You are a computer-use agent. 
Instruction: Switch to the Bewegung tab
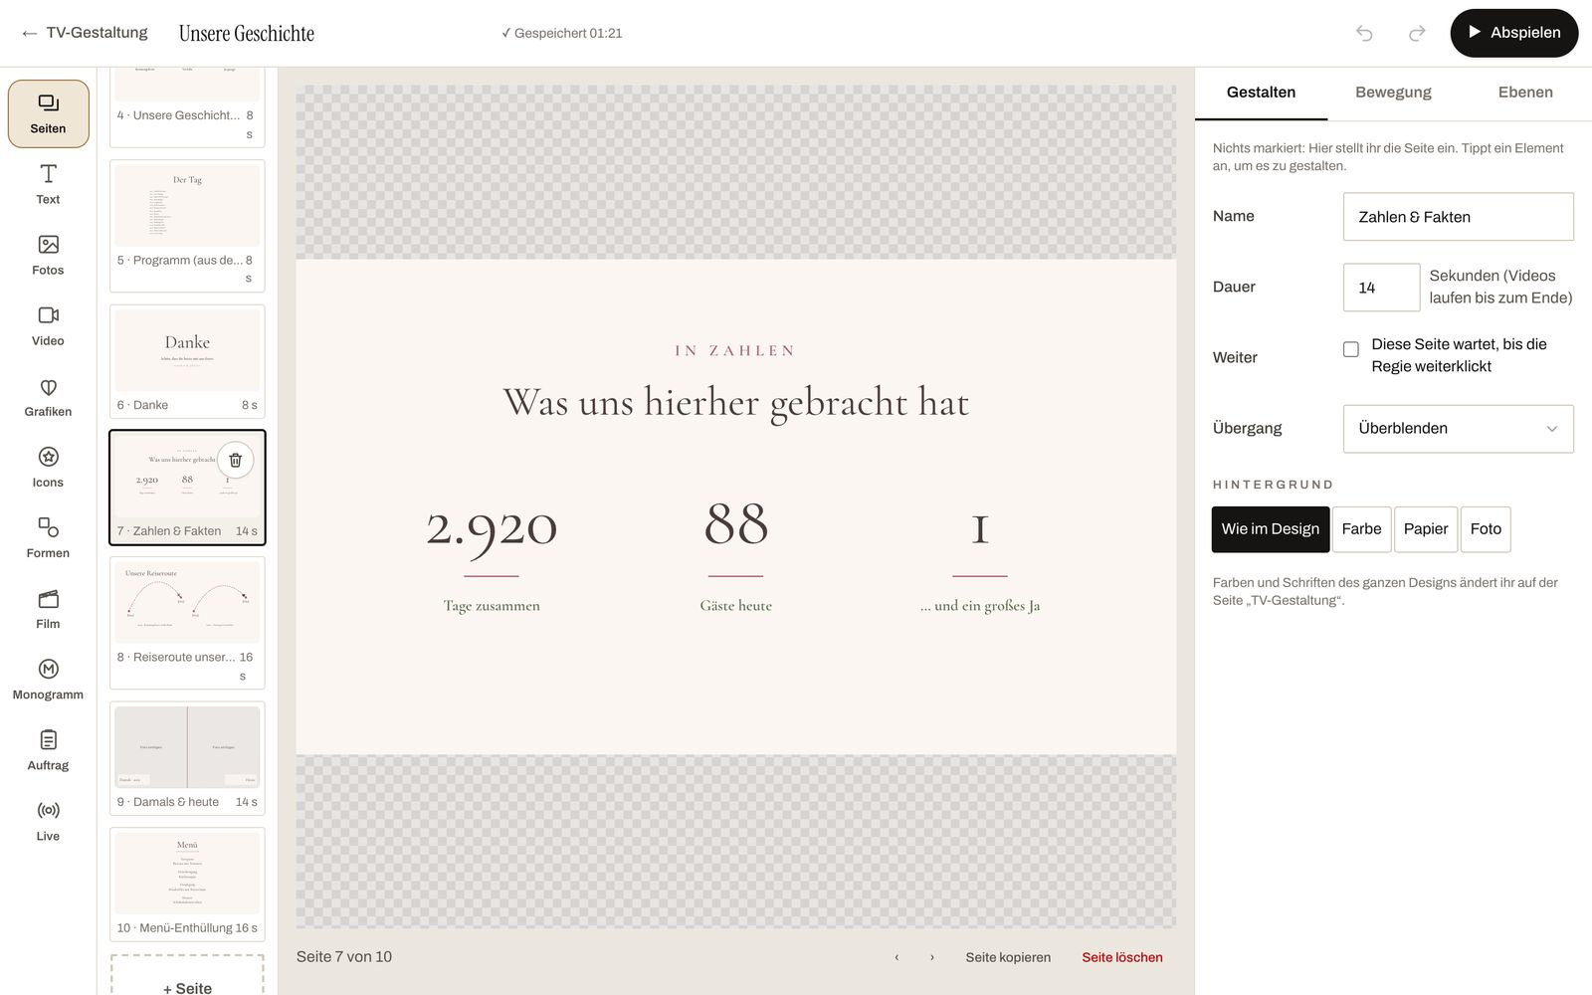(1393, 93)
